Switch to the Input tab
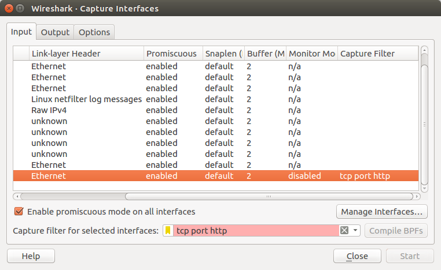 tap(21, 32)
